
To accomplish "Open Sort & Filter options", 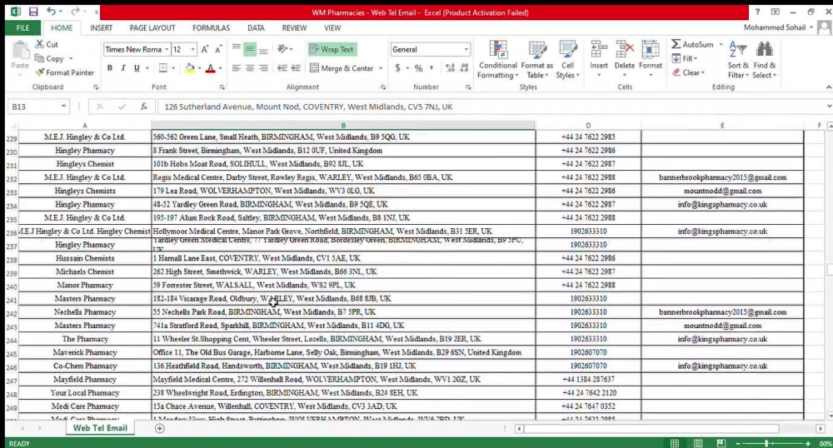I will 738,59.
